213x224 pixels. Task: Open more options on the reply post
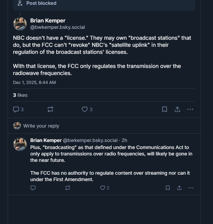click(x=191, y=188)
